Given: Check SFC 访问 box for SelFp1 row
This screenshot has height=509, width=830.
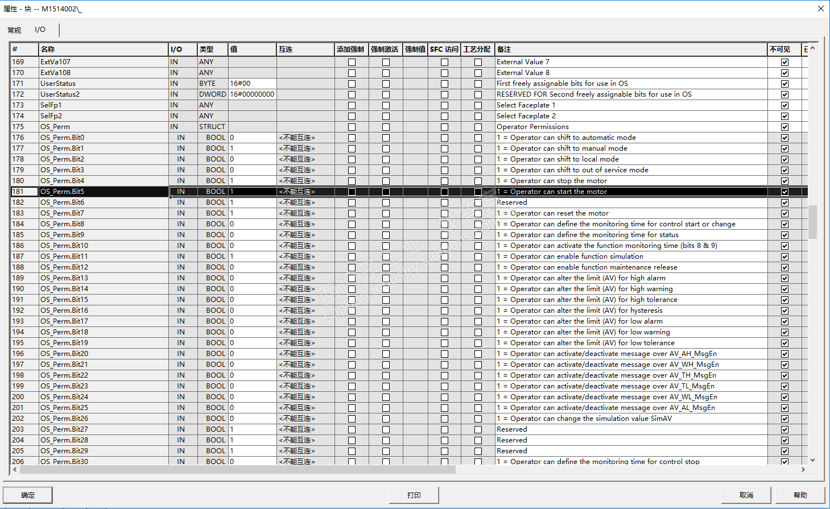Looking at the screenshot, I should tap(444, 105).
